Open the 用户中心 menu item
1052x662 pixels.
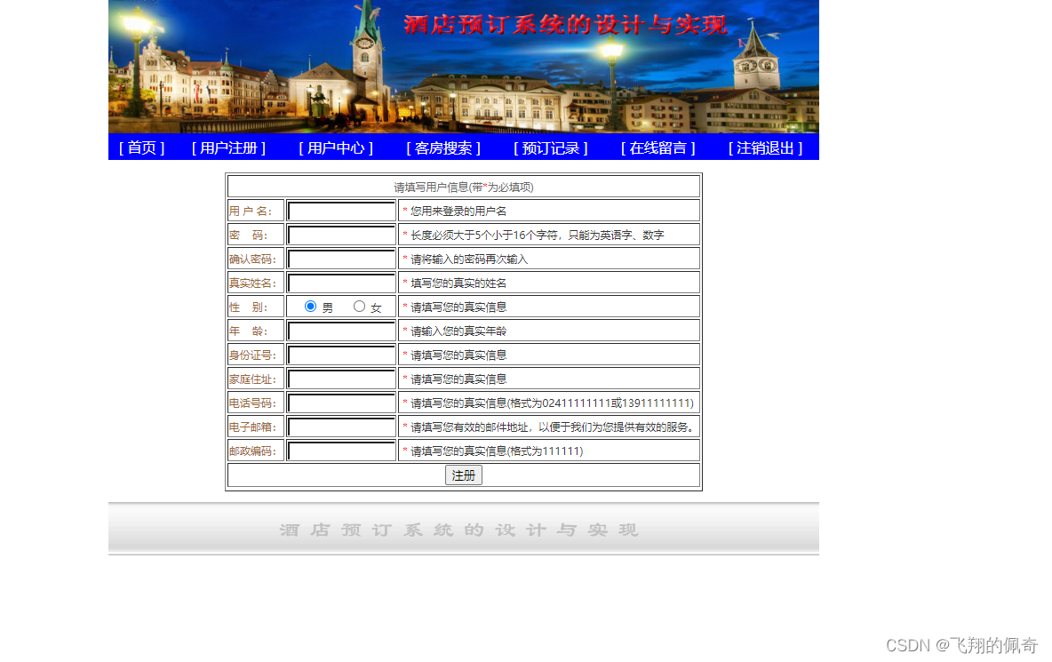click(336, 148)
